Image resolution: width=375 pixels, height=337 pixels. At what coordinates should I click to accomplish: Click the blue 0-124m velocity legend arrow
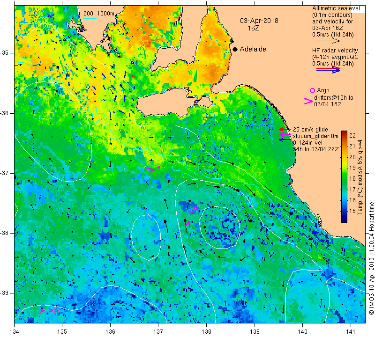(x=285, y=139)
